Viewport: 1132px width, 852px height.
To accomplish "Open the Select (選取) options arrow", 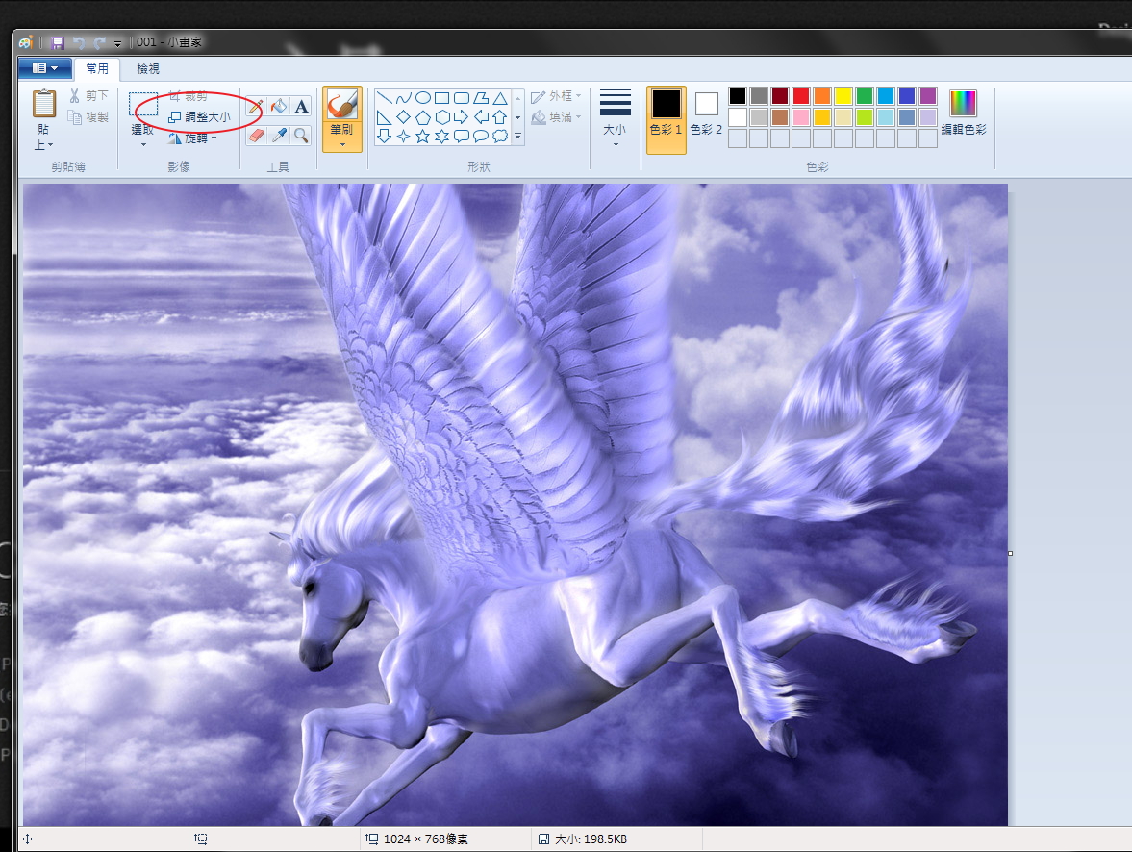I will point(143,145).
